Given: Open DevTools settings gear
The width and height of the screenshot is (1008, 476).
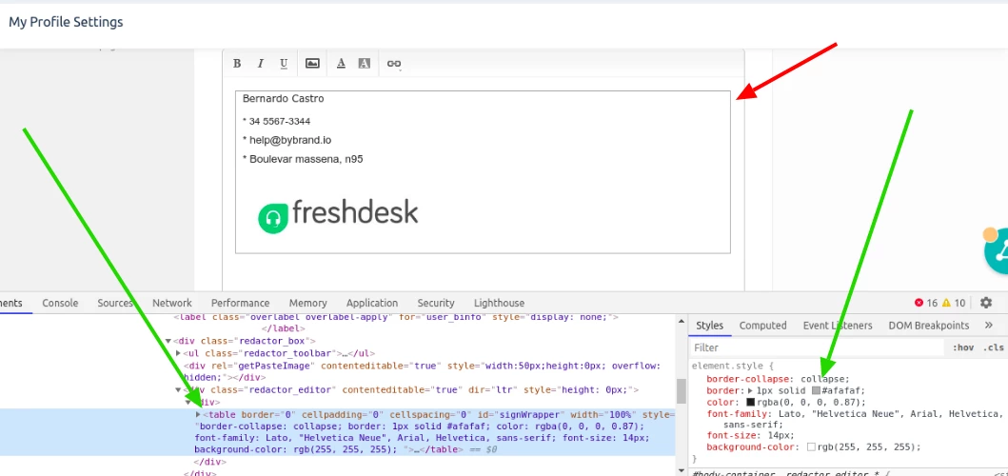Looking at the screenshot, I should click(986, 303).
